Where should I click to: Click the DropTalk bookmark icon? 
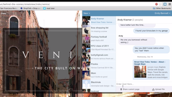coord(21,8)
